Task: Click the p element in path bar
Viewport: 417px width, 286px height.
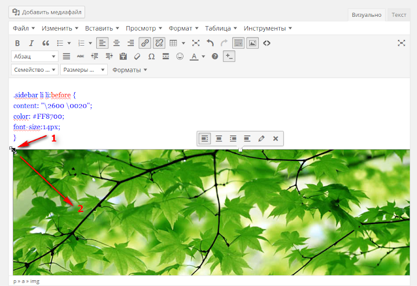Action: (15, 281)
